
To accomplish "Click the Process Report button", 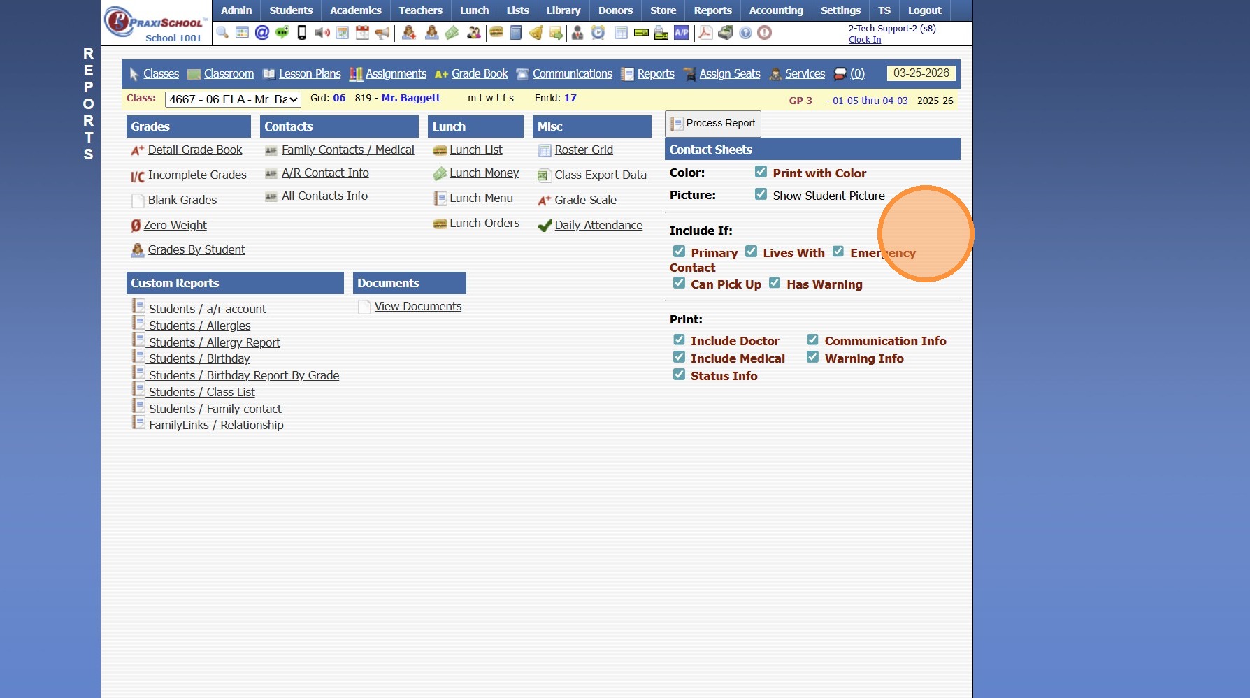I will [x=713, y=124].
